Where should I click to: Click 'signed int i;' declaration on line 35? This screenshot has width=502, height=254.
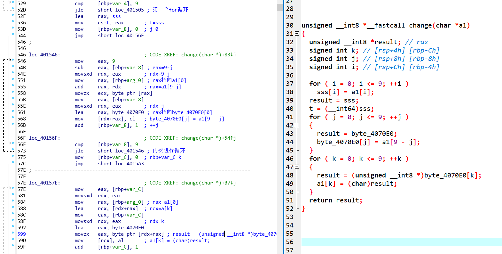pyautogui.click(x=334, y=67)
